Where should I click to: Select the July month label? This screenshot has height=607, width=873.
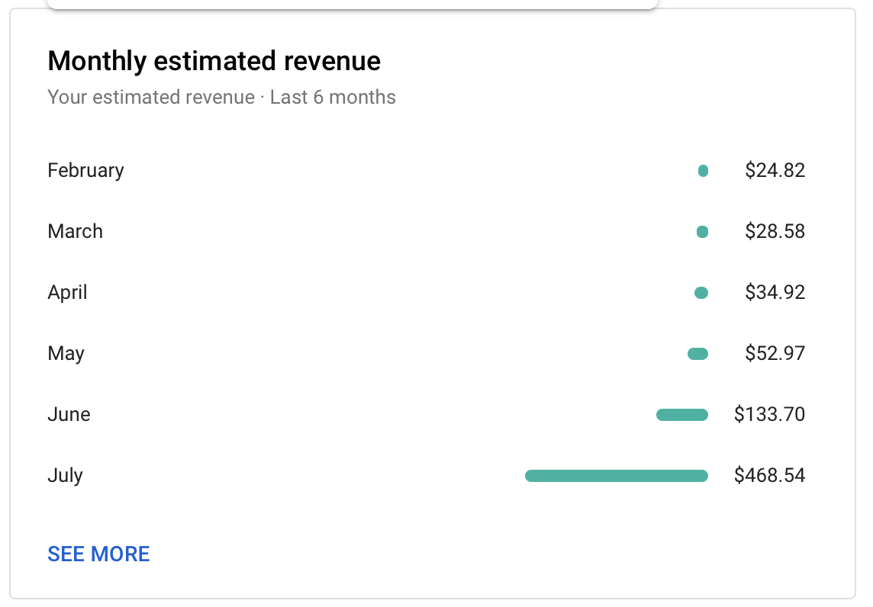tap(65, 476)
